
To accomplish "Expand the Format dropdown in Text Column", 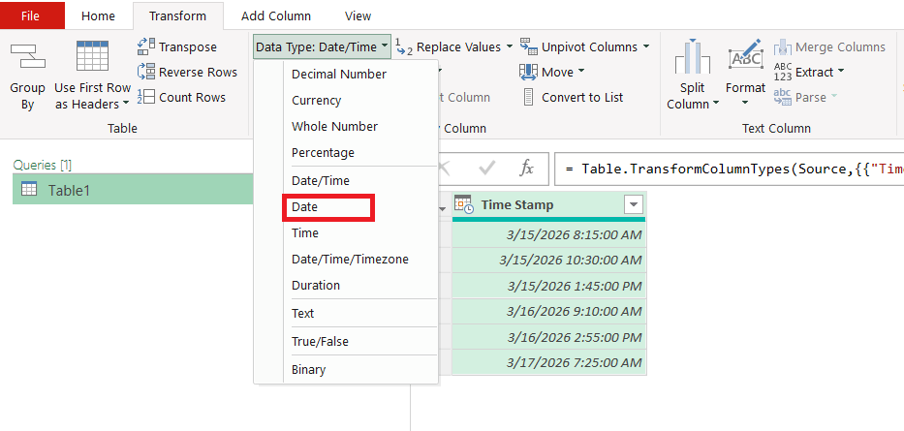I will pyautogui.click(x=745, y=105).
